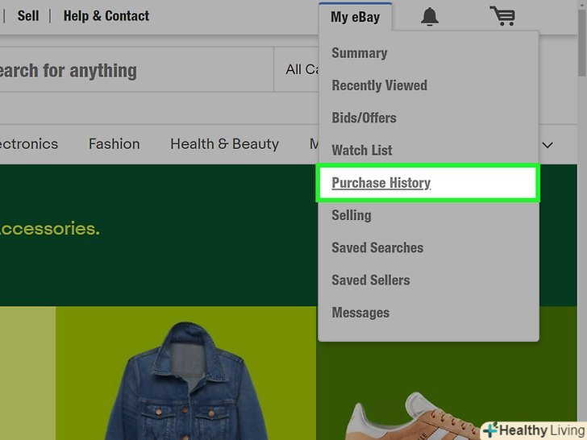Click the denim jacket image
Viewport: 587px width, 440px height.
pyautogui.click(x=186, y=381)
